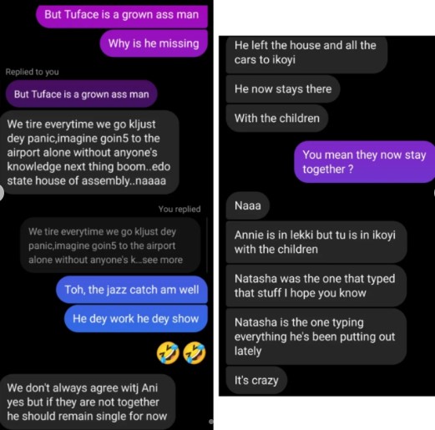Select the 'You mean they now stay together ?' bubble
The height and width of the screenshot is (430, 435).
coord(364,162)
